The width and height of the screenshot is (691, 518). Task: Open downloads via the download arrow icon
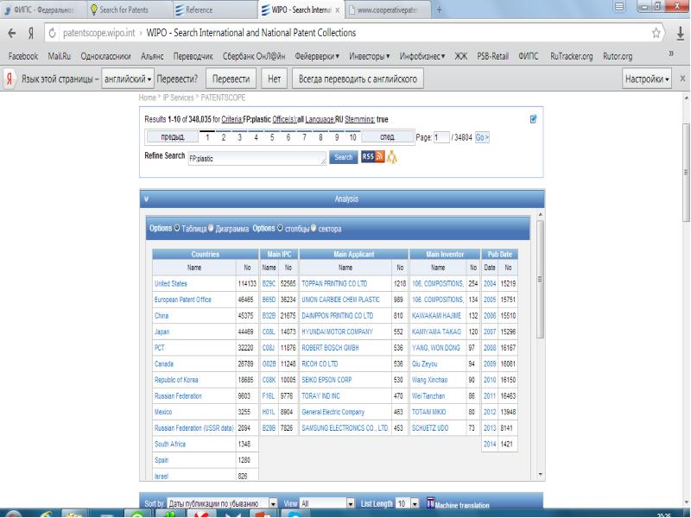(680, 33)
